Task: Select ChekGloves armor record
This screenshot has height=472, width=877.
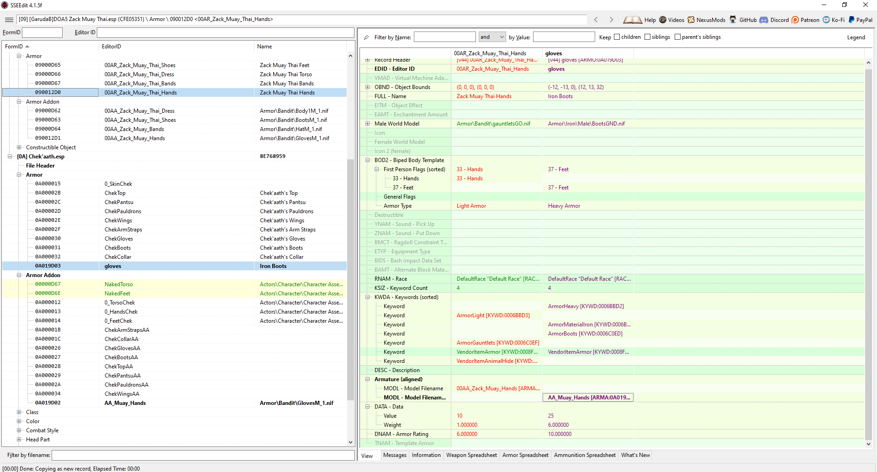Action: pos(174,239)
